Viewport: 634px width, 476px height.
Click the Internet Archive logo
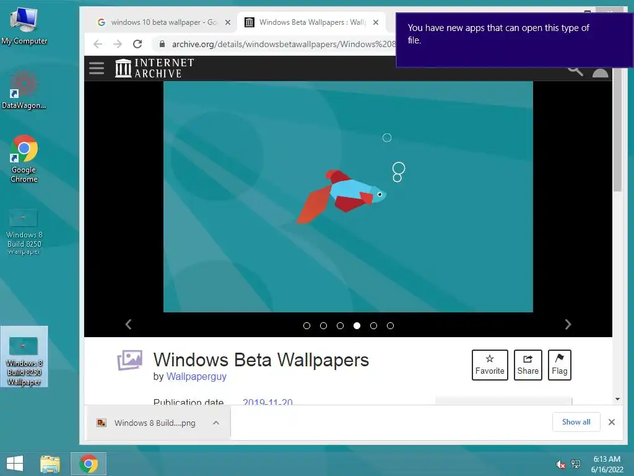(154, 68)
